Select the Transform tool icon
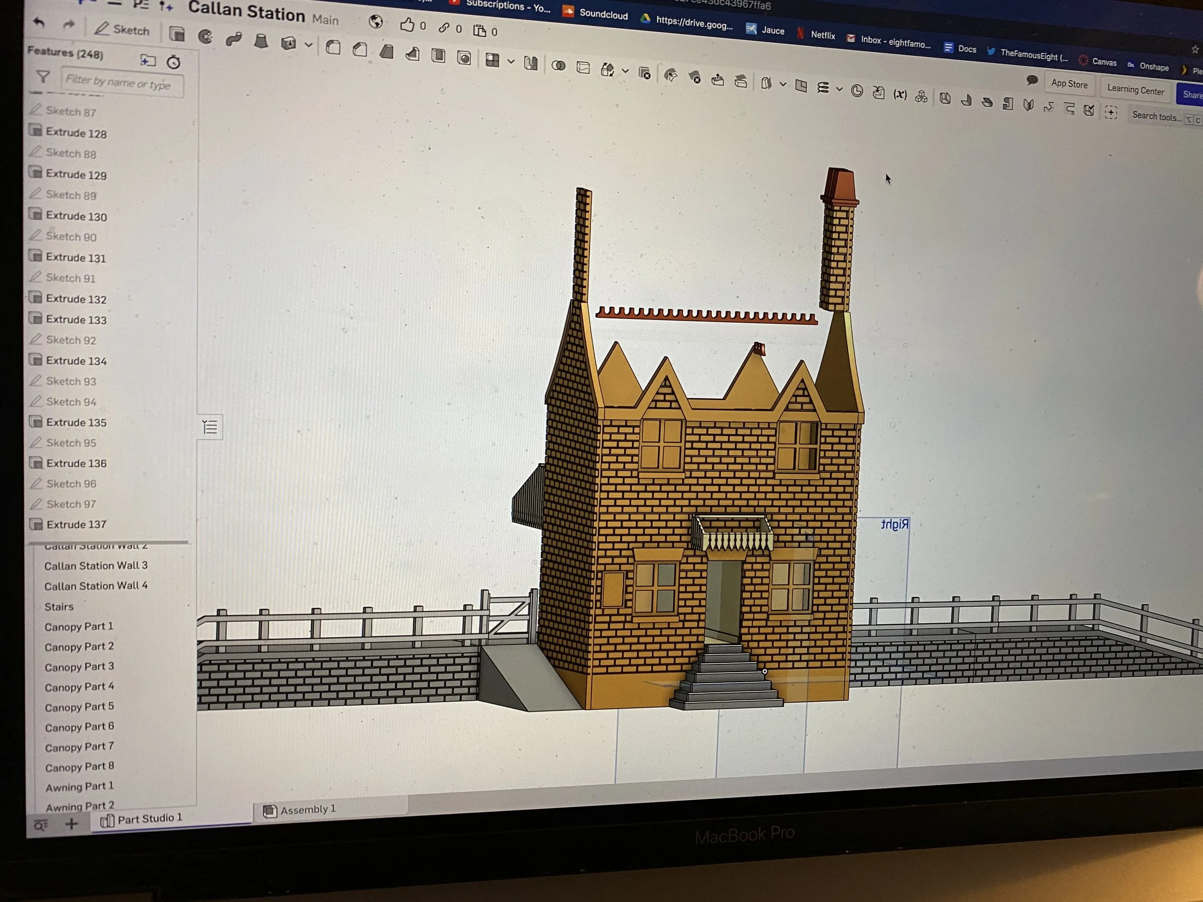Viewport: 1203px width, 902px height. pos(607,70)
